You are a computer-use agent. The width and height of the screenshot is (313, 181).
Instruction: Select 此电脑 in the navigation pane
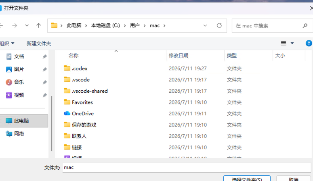(24, 121)
